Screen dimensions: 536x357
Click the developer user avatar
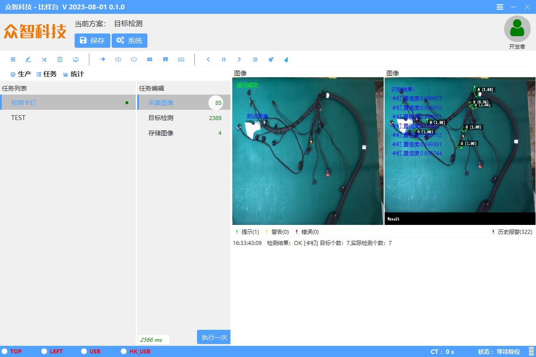[x=517, y=29]
